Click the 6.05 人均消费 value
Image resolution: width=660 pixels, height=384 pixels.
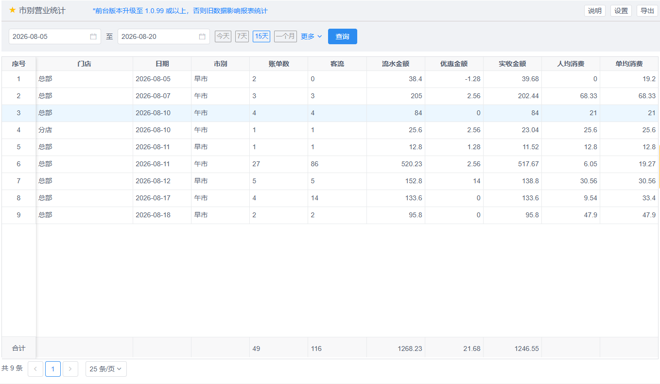click(x=590, y=164)
